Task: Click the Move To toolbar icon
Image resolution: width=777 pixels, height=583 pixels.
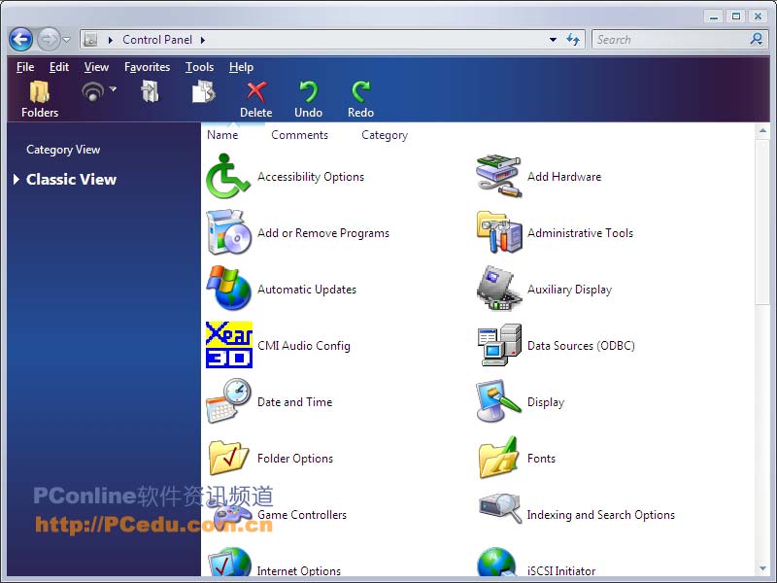Action: [150, 92]
